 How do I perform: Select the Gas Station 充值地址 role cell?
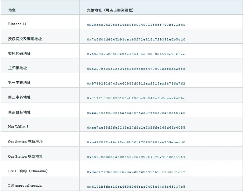pos(40,139)
